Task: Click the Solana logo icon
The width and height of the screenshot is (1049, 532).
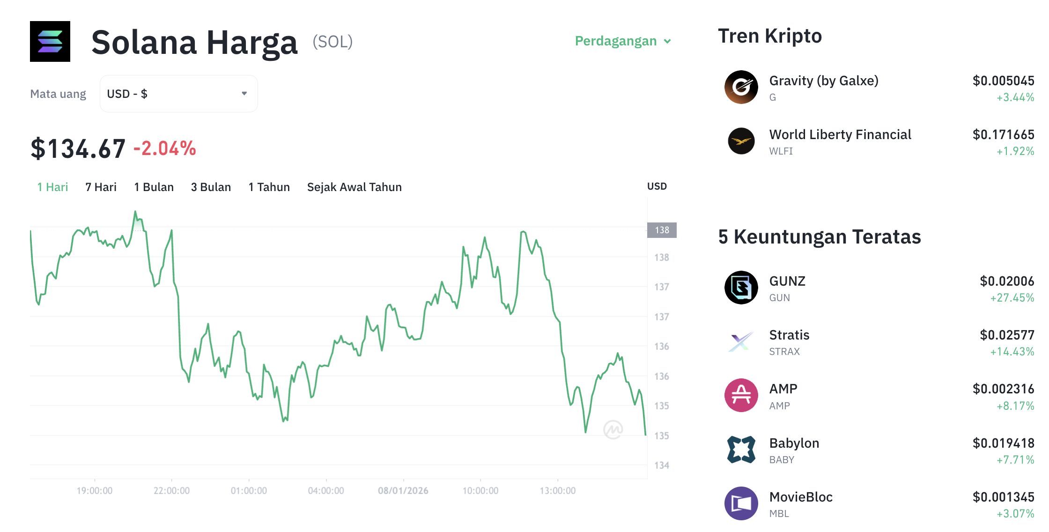Action: point(50,42)
